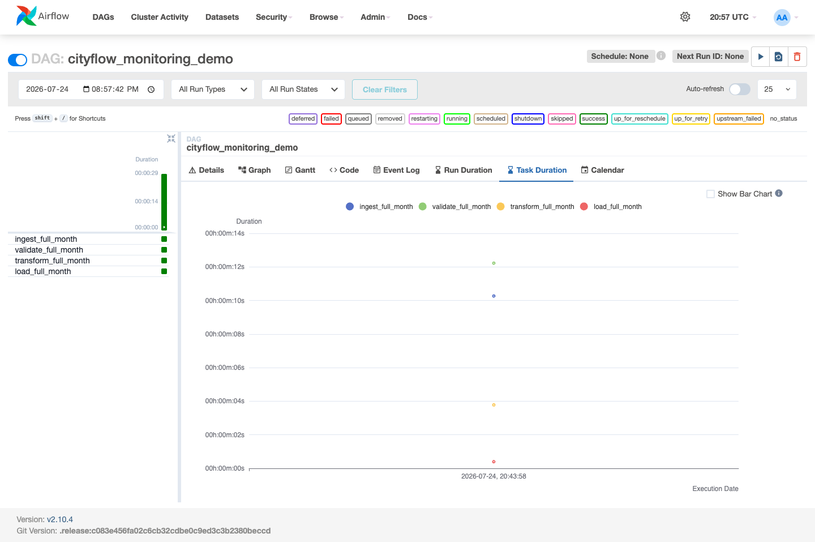Select the green DAG run duration bar
Image resolution: width=815 pixels, height=542 pixels.
pyautogui.click(x=164, y=202)
